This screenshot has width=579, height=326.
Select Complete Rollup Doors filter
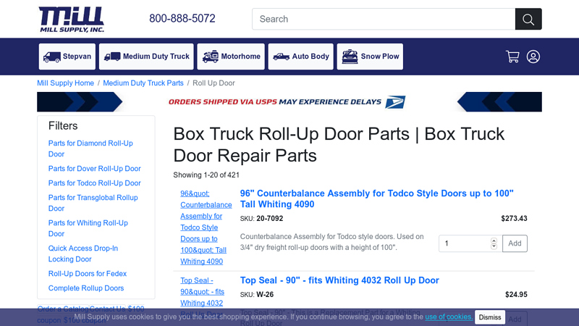(x=86, y=288)
